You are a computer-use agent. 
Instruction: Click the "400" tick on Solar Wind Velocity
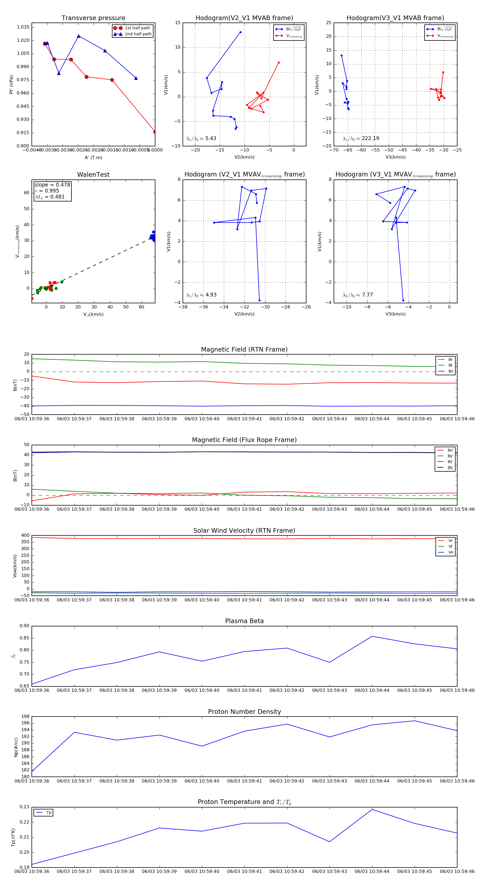click(26, 535)
